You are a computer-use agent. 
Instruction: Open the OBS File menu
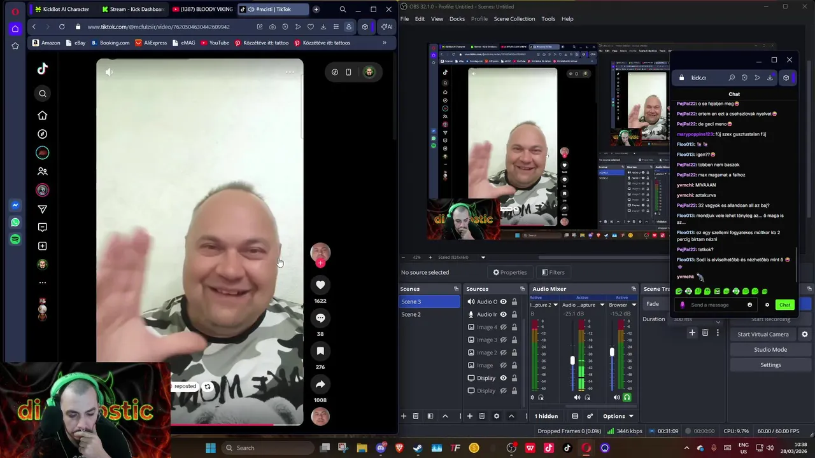[404, 18]
